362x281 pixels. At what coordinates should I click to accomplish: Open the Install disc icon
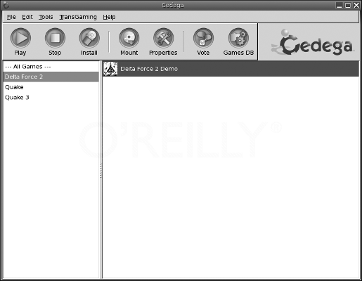(89, 38)
